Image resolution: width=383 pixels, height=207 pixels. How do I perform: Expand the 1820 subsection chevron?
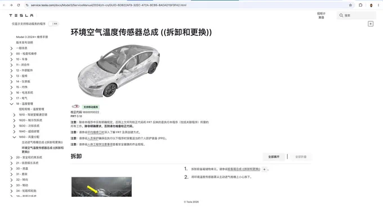(14, 121)
